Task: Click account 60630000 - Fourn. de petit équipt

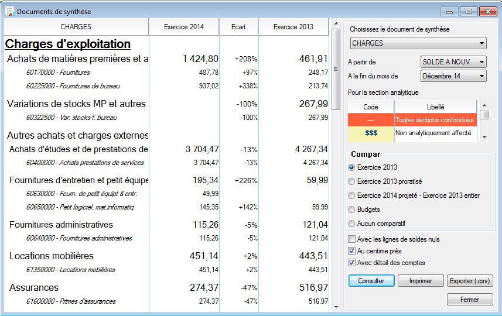Action: [x=81, y=194]
